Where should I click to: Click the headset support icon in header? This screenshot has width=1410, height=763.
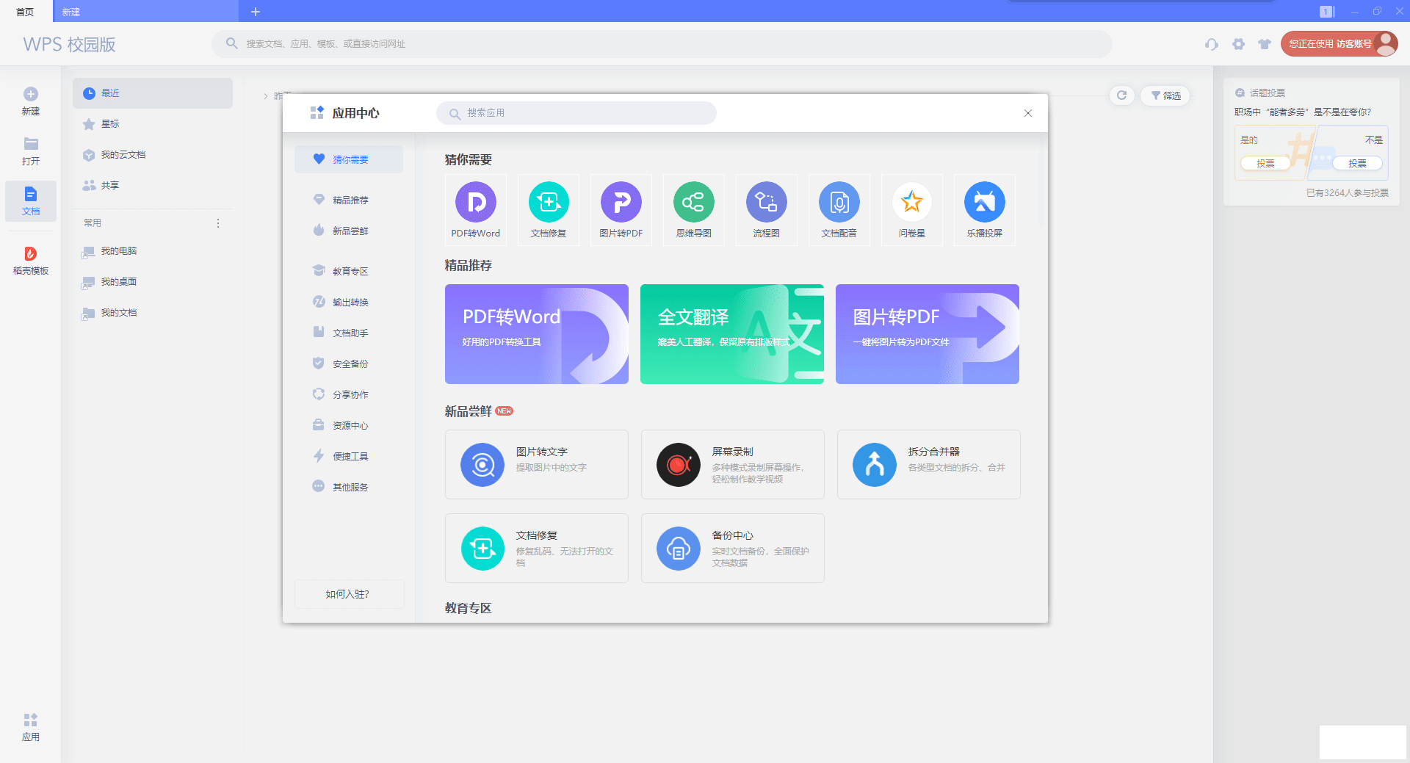click(x=1212, y=44)
